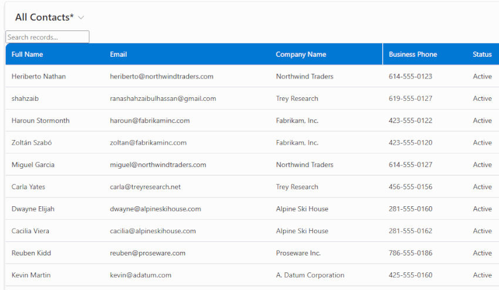Click Active status in Cacilia Viera's row

(x=482, y=231)
